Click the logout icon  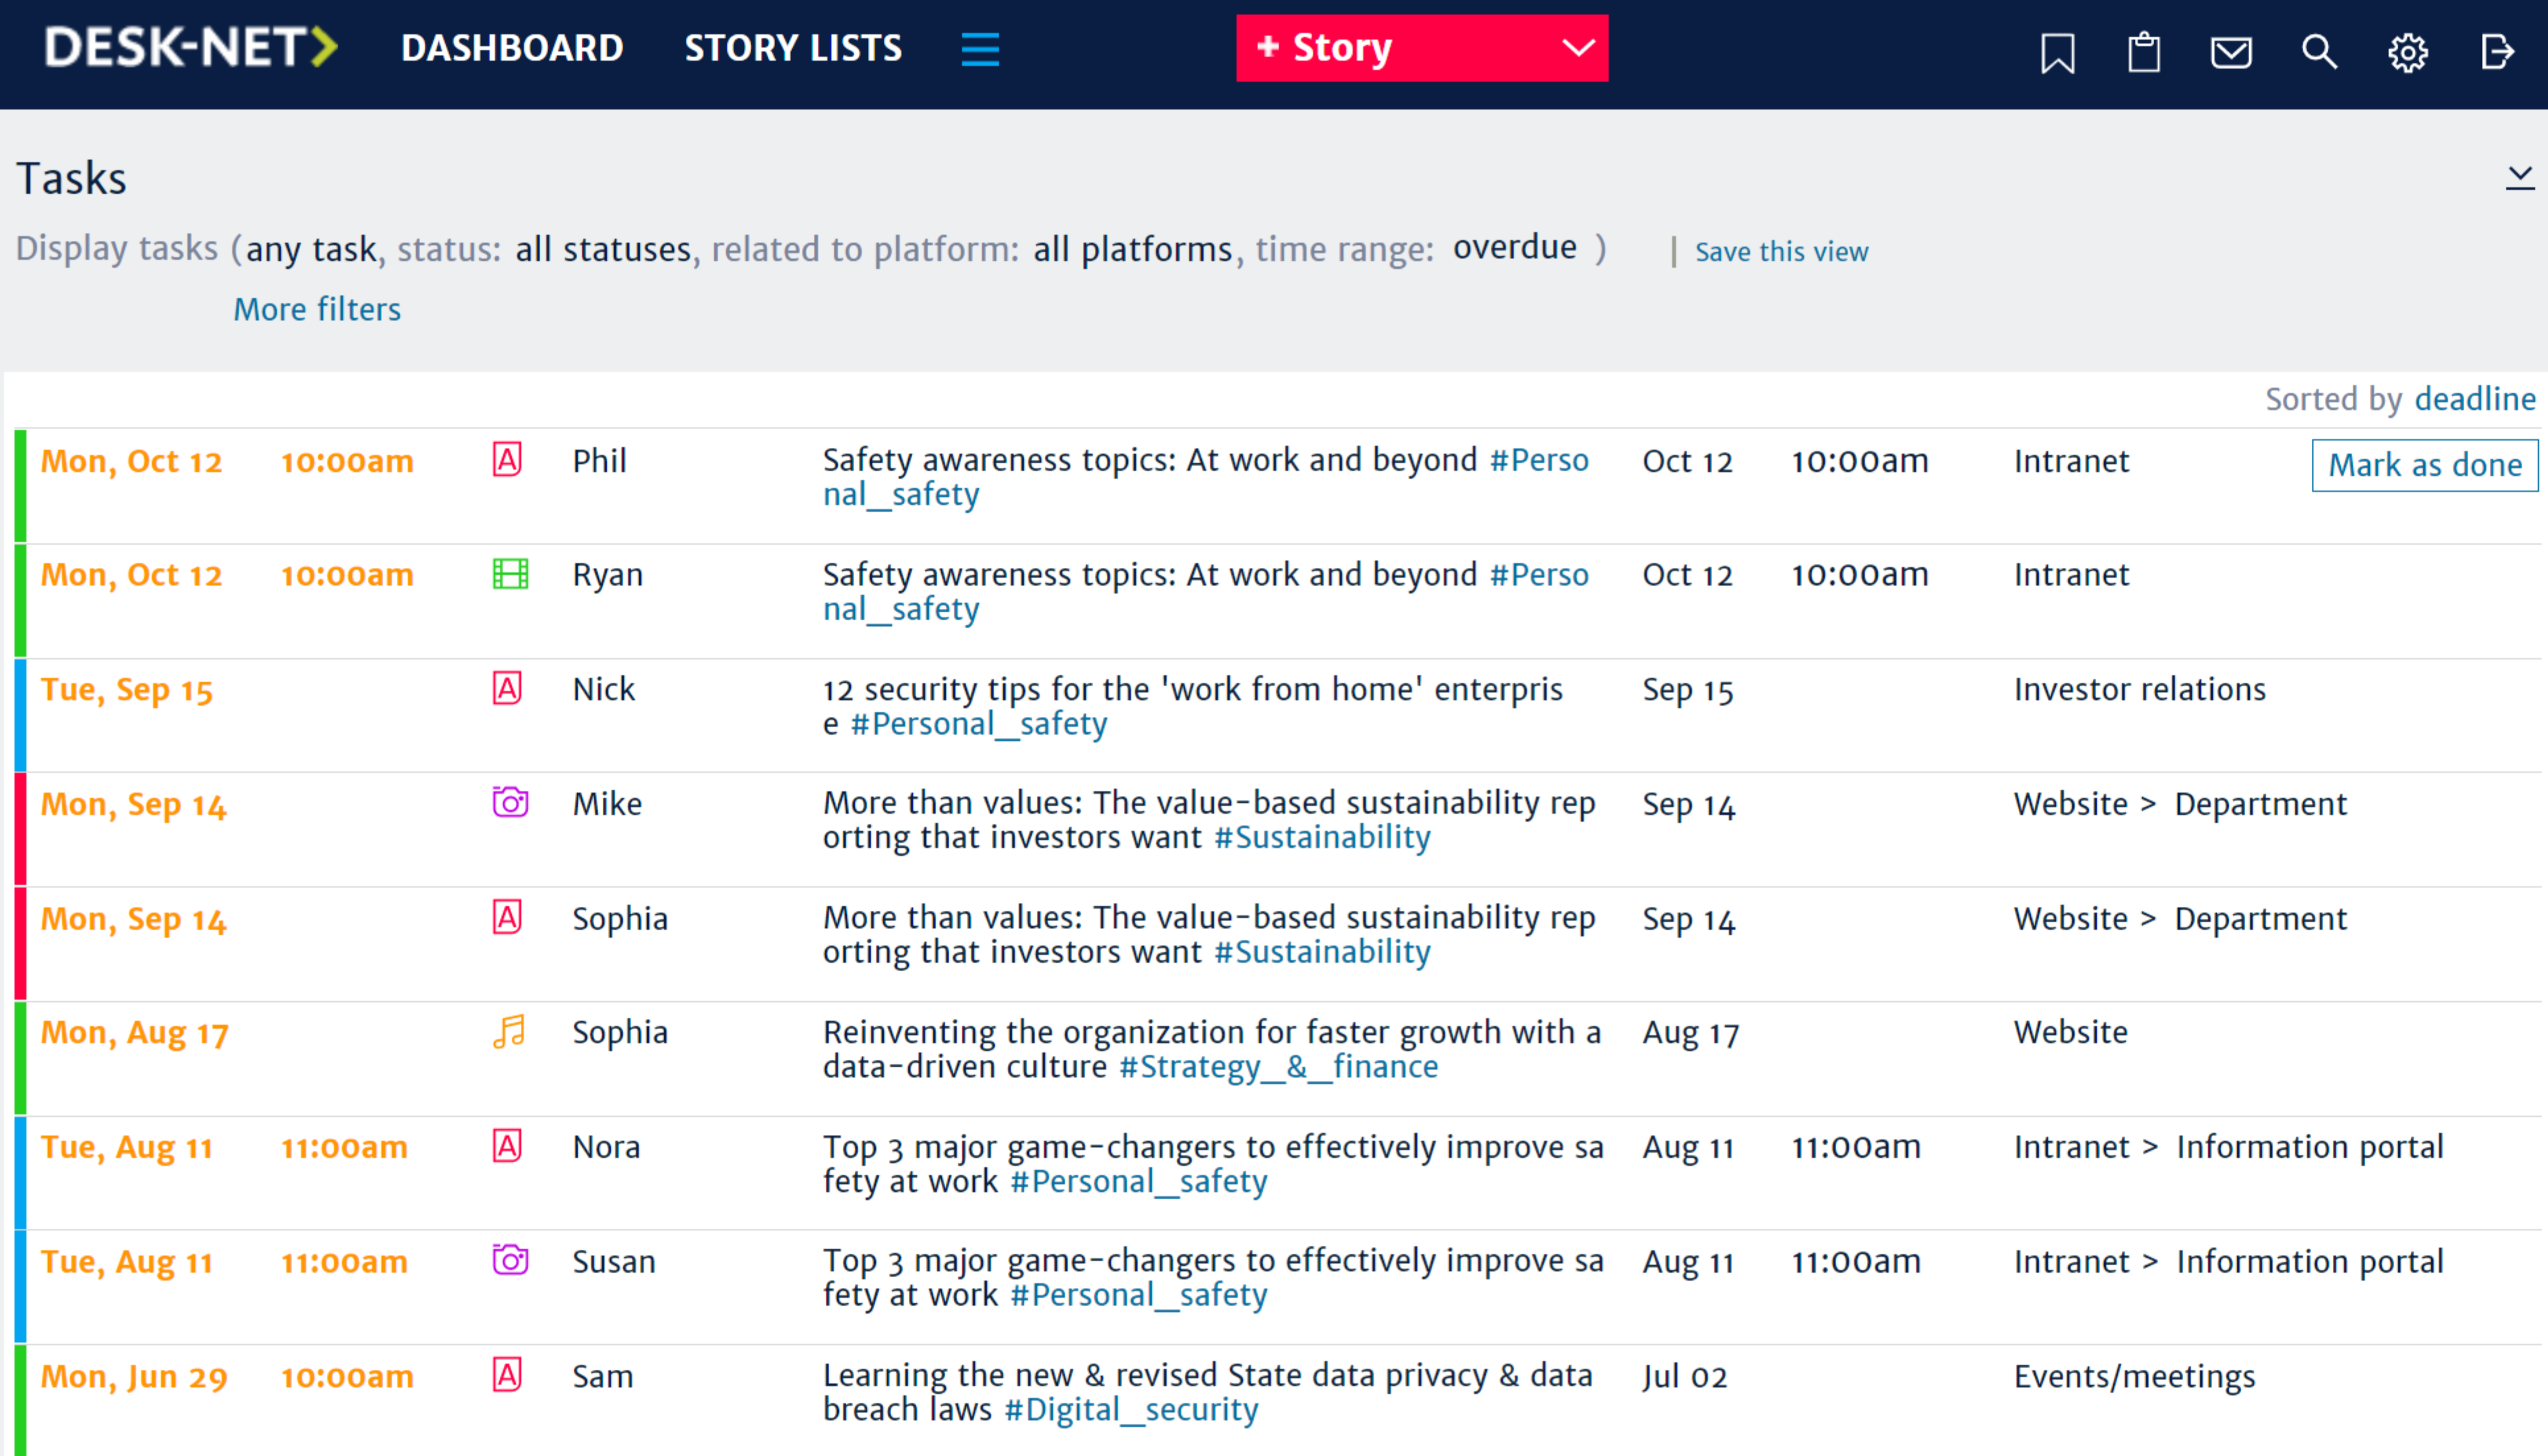click(x=2496, y=51)
